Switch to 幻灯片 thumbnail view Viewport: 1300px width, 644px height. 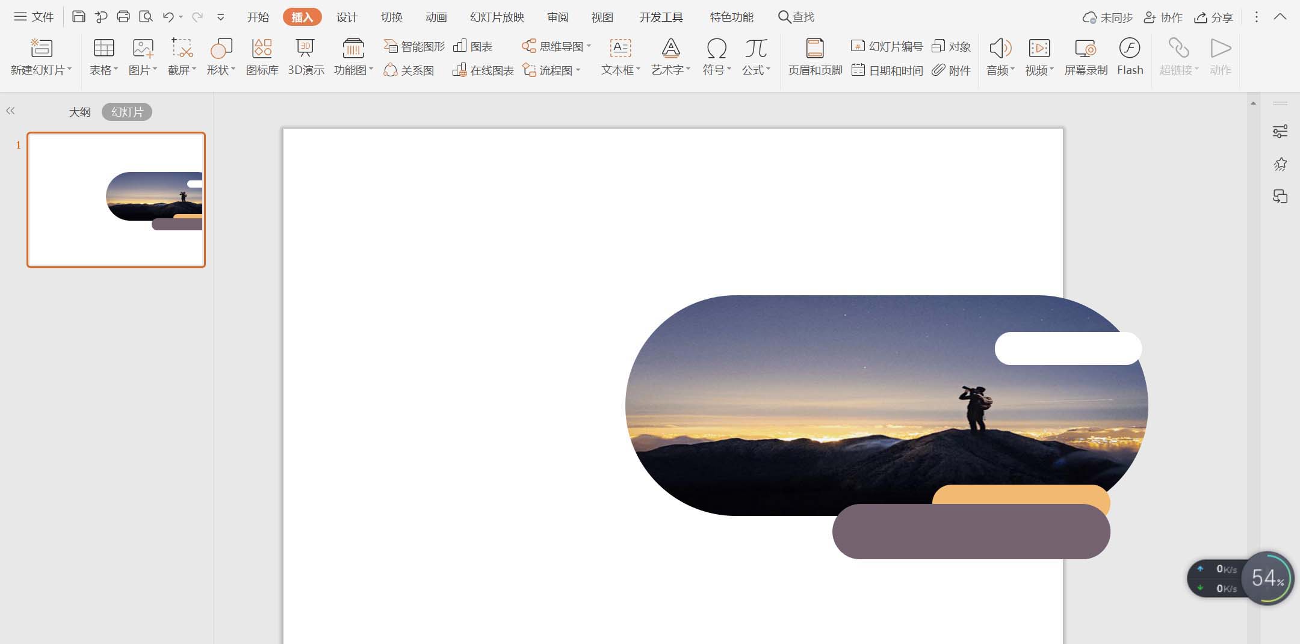point(127,112)
